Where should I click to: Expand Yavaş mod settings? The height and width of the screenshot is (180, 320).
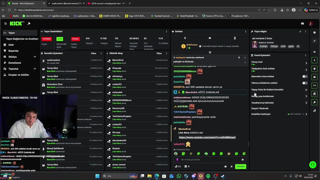[306, 63]
